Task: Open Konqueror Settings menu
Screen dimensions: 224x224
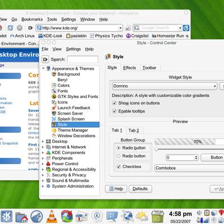Action: [x=68, y=20]
